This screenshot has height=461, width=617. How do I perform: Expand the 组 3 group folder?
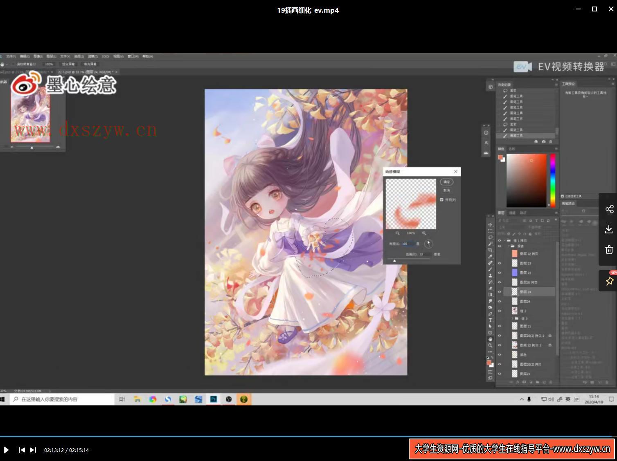[x=512, y=318]
